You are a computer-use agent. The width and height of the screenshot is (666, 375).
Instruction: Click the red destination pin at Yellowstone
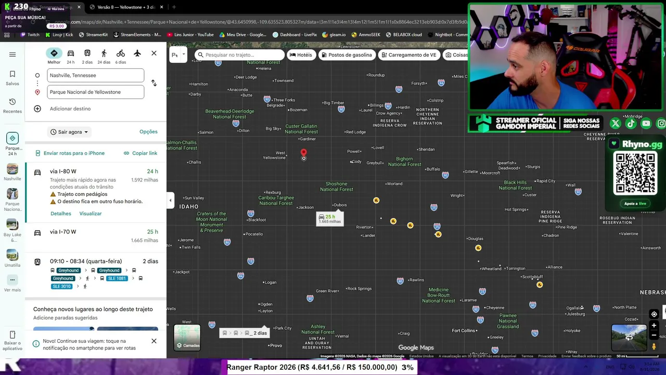pyautogui.click(x=304, y=153)
